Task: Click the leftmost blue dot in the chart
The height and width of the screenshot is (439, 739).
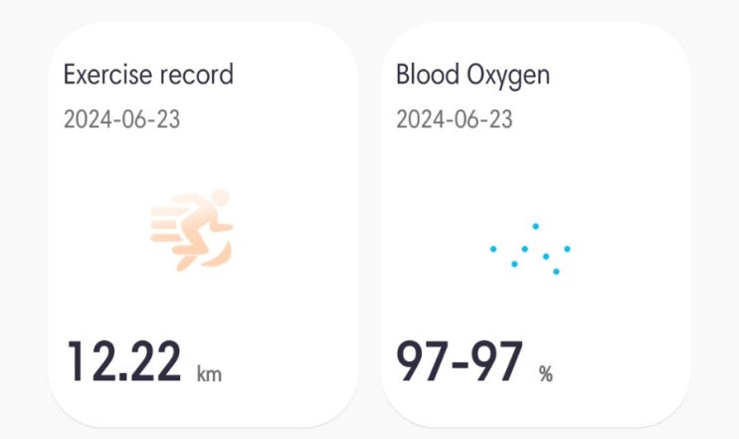Action: coord(493,249)
